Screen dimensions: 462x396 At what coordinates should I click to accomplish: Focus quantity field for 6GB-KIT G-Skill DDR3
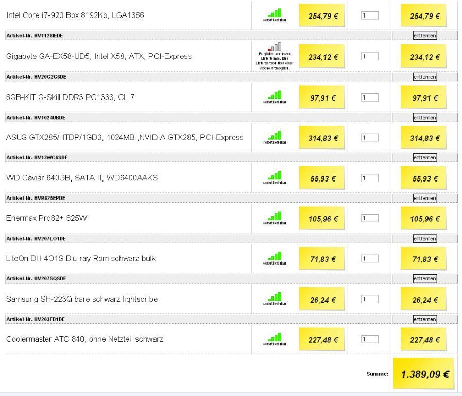tap(370, 97)
